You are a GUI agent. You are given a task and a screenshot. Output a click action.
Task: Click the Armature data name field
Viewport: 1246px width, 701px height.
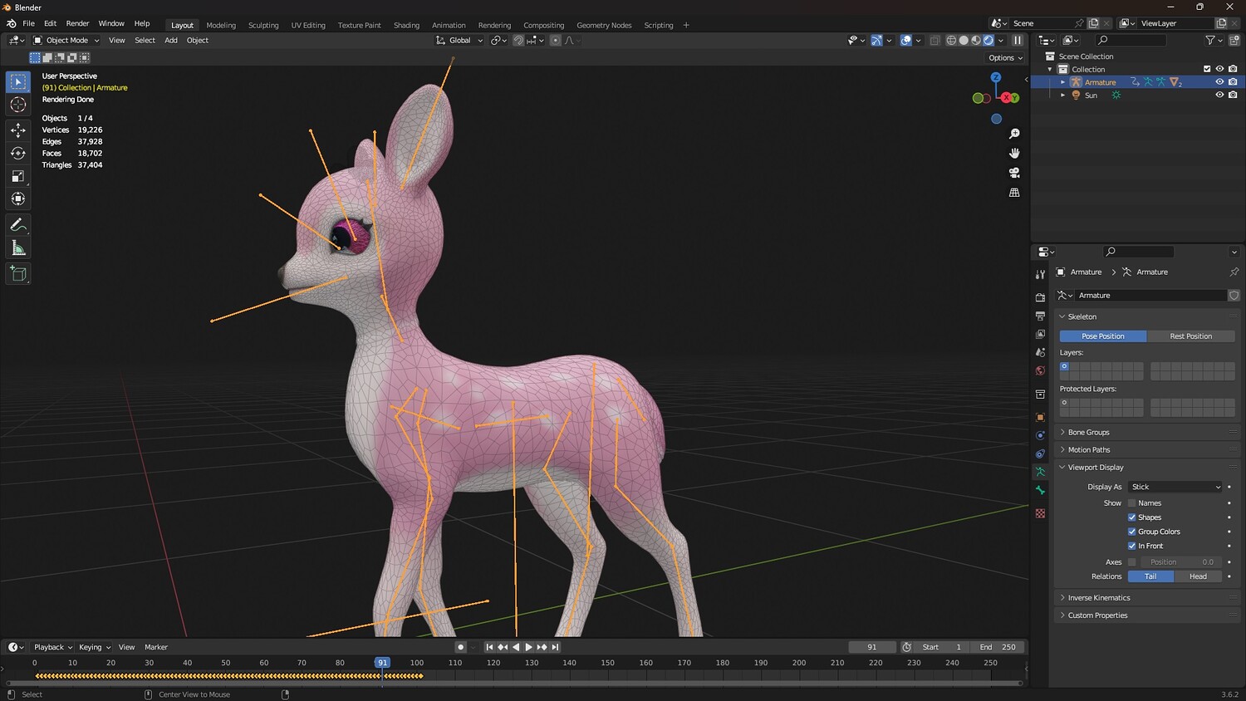[1150, 295]
